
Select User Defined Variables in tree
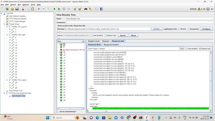17,16
